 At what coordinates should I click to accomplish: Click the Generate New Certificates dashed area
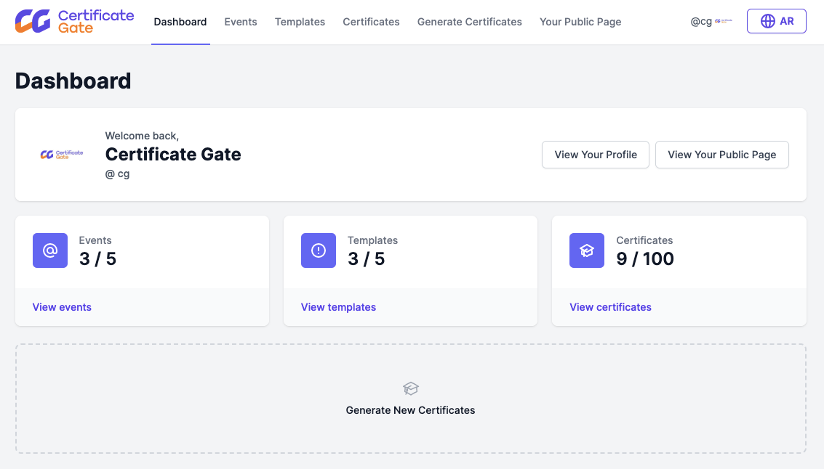(410, 398)
